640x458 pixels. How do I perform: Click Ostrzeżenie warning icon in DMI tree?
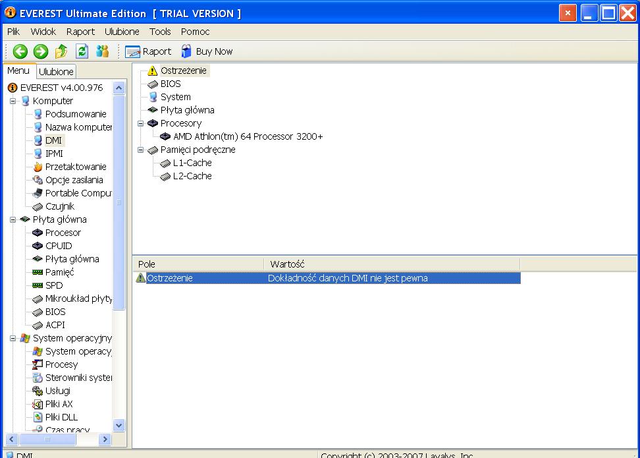click(x=152, y=71)
